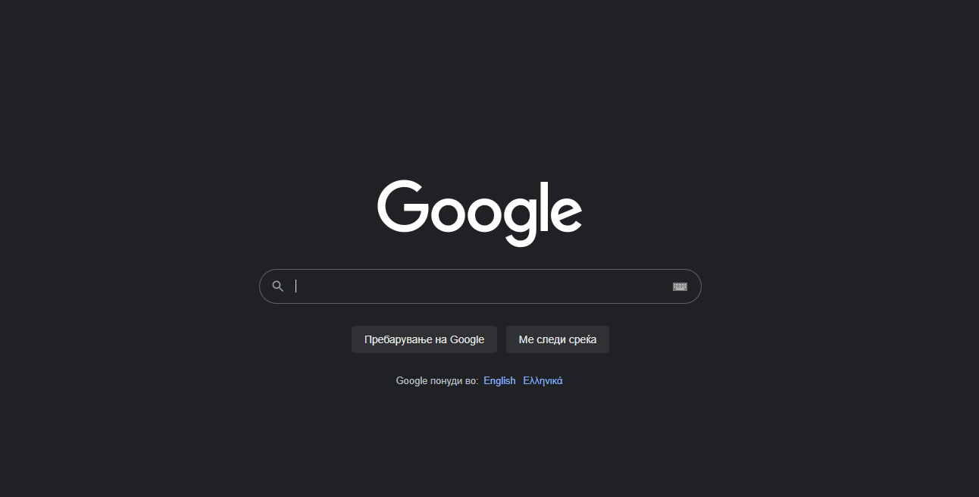Click the Пребарување на Google button
The height and width of the screenshot is (497, 979).
424,339
